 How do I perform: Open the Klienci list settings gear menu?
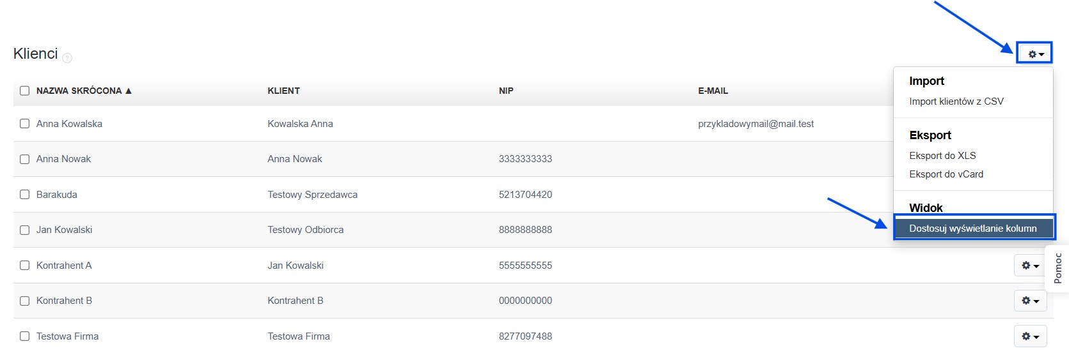[1034, 54]
